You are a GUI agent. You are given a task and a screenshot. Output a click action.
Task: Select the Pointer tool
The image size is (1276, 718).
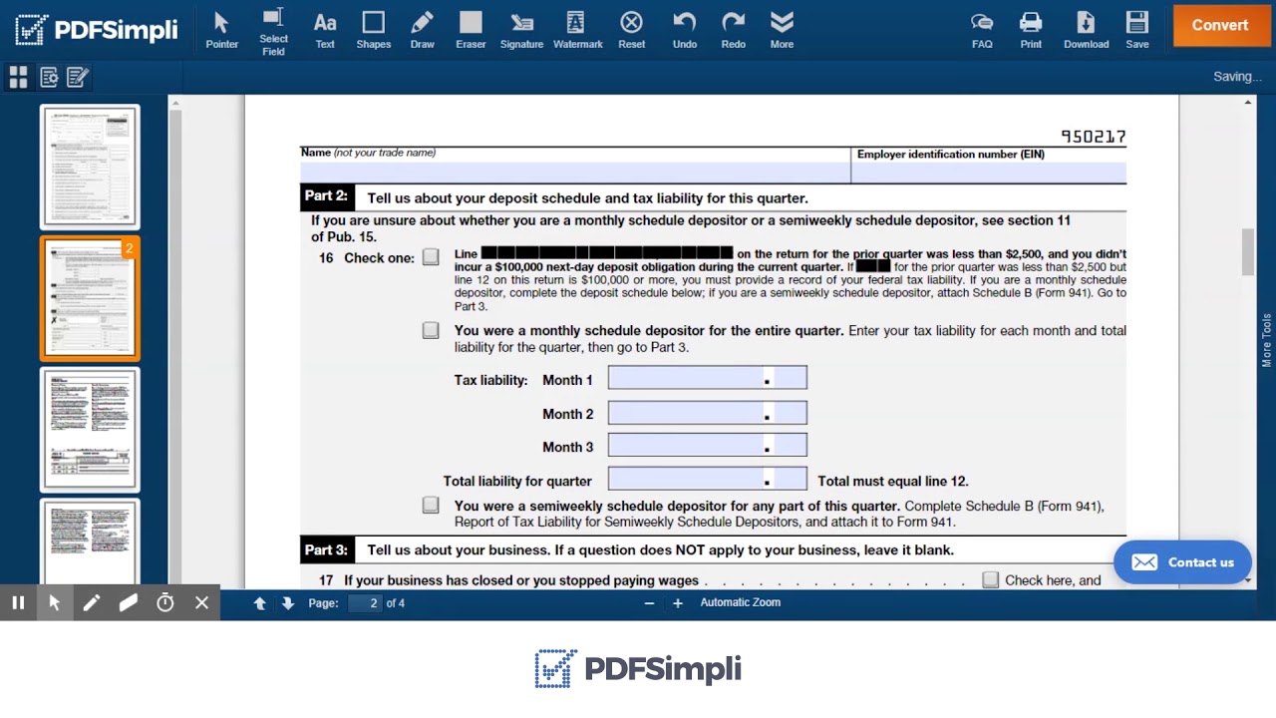coord(221,30)
